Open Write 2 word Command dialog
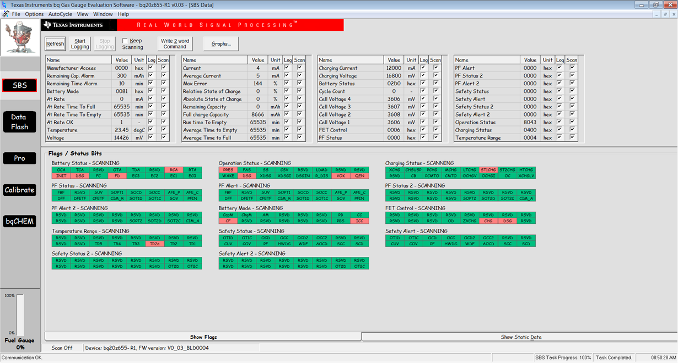 pyautogui.click(x=175, y=44)
